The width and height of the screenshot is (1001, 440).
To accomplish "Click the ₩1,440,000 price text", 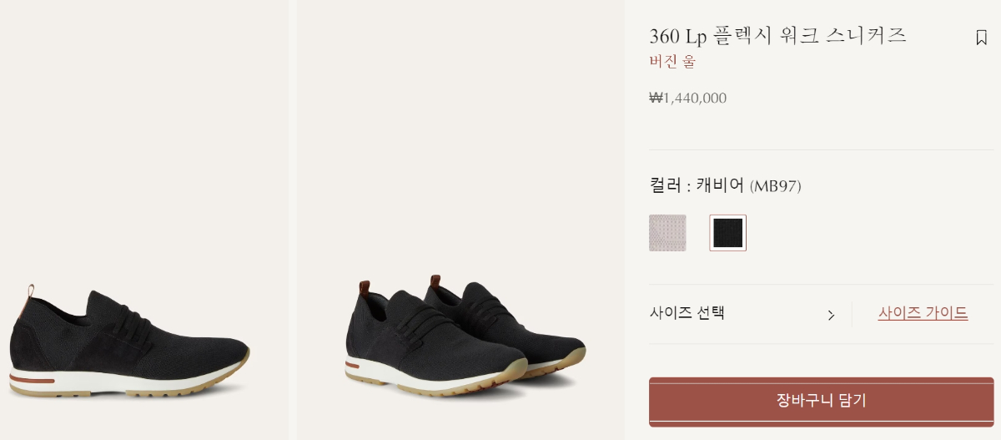I will click(x=687, y=99).
